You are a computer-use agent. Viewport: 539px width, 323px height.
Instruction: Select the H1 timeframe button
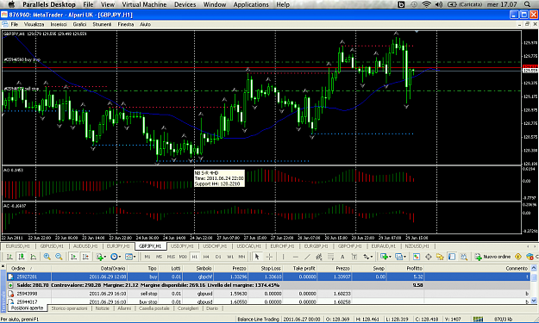pyautogui.click(x=195, y=257)
